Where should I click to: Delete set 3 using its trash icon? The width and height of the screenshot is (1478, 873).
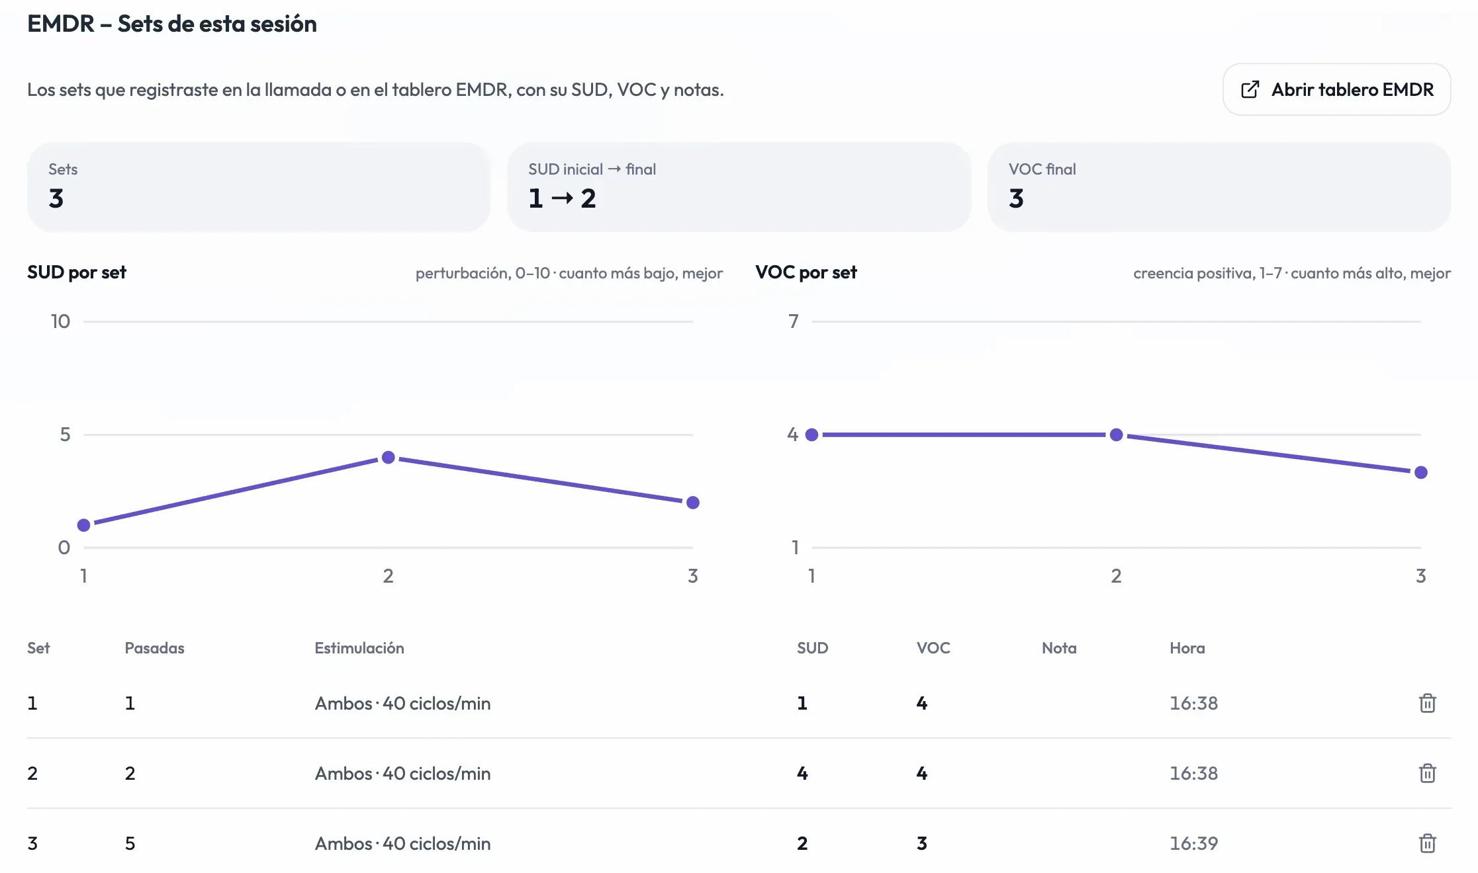(1427, 843)
